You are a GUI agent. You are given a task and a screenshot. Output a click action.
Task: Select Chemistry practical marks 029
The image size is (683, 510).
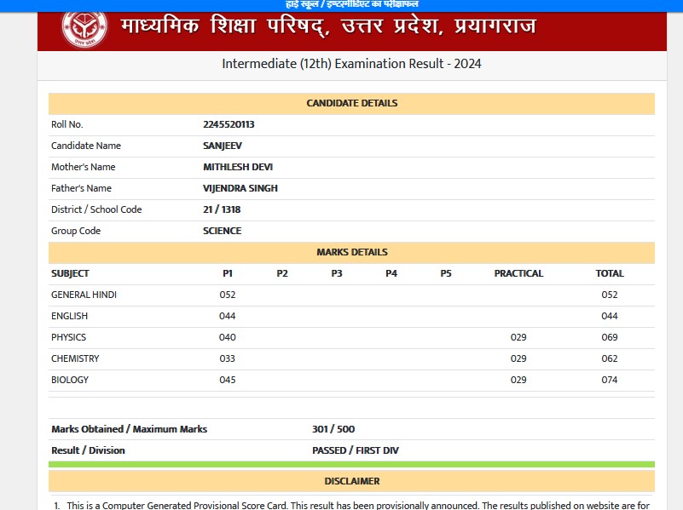click(518, 358)
